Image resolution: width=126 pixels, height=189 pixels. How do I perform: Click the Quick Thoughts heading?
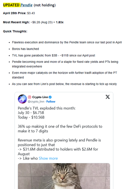(15, 31)
